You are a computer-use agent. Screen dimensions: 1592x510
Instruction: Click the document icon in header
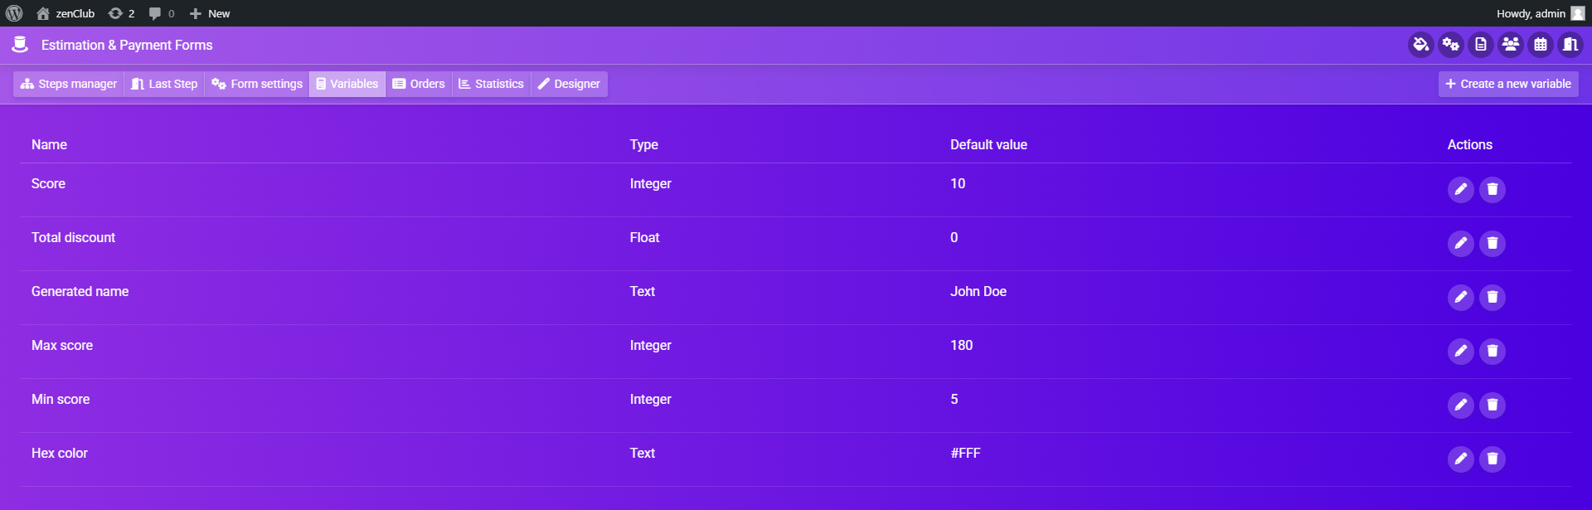[1481, 45]
